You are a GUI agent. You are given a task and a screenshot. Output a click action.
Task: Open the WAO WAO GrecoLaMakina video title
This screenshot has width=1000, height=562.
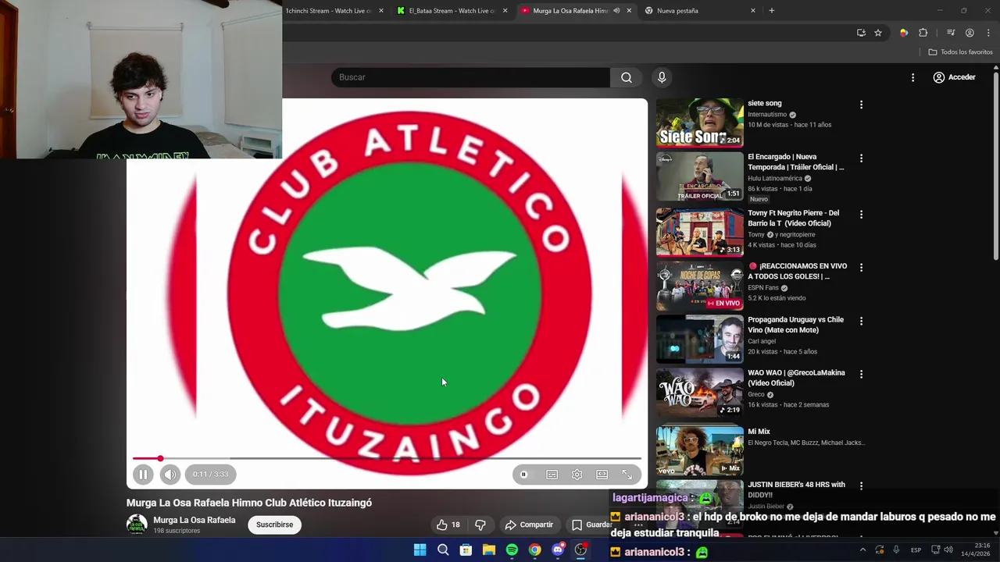point(796,378)
